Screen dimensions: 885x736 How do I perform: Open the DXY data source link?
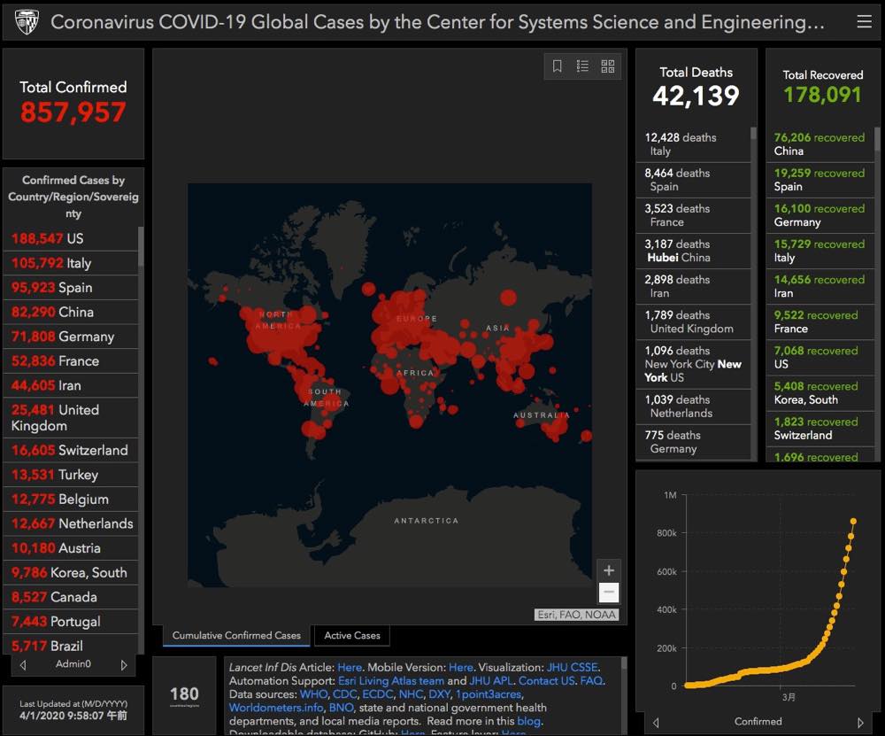click(439, 694)
